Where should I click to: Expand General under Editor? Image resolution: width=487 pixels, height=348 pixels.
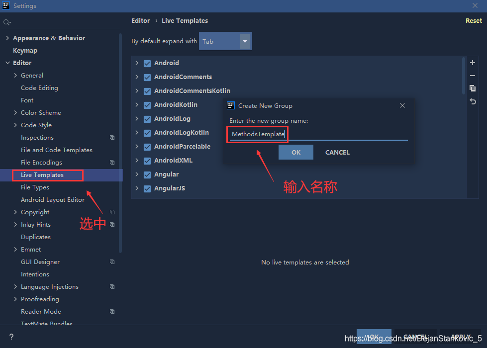tap(15, 75)
